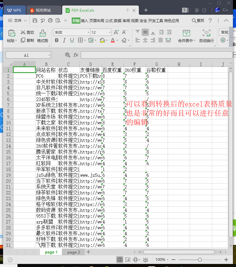Click zoom out minus button
This screenshot has width=236, height=267.
pos(173,260)
